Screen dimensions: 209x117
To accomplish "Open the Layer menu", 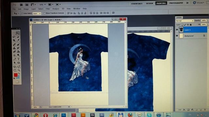I will tap(33, 9).
